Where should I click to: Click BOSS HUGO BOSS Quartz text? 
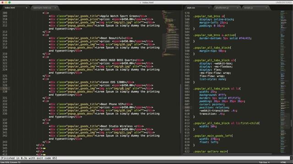pyautogui.click(x=118, y=60)
